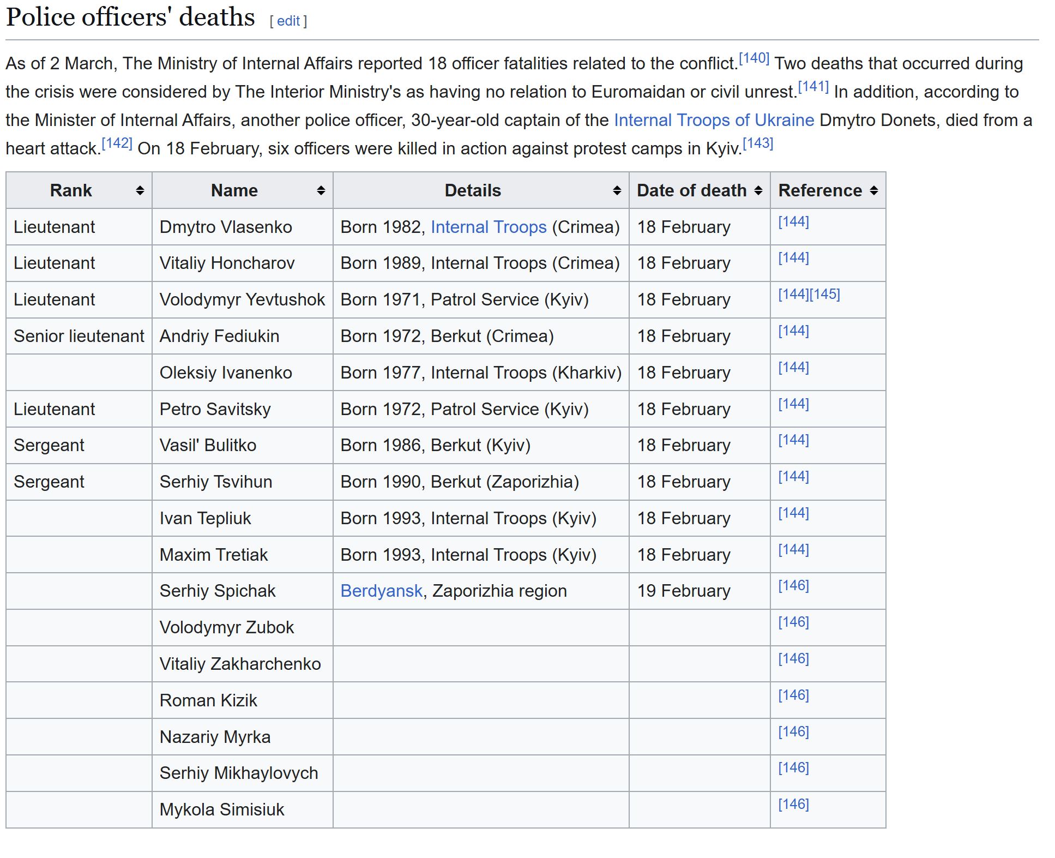Open citation 143 after Kyiv
This screenshot has width=1055, height=858.
pos(758,143)
